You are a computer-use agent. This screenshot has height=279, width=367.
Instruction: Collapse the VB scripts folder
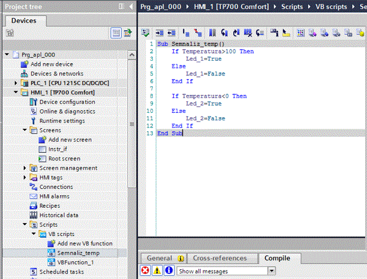click(34, 234)
